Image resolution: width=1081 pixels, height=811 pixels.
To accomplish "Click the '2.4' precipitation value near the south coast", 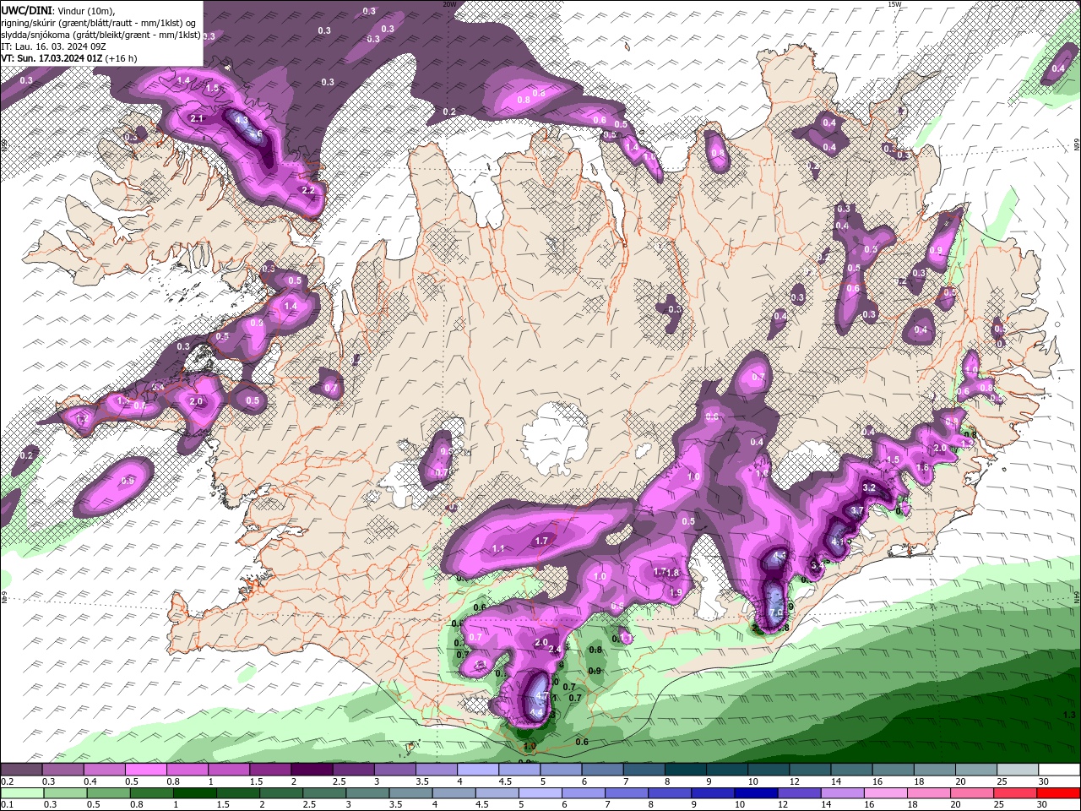I will tap(555, 649).
